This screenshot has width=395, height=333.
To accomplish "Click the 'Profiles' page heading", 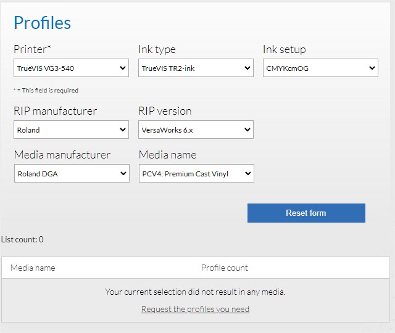I will click(x=42, y=23).
